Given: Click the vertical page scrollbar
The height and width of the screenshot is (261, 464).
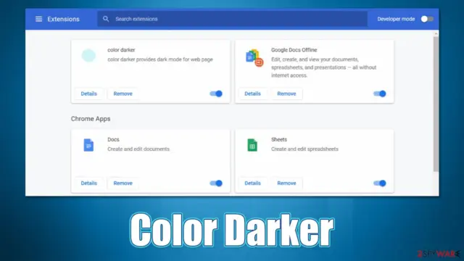Looking at the screenshot, I should pyautogui.click(x=436, y=104).
